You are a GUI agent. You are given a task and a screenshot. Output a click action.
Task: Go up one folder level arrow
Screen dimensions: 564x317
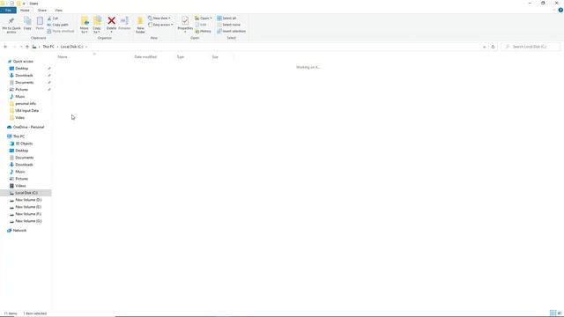pyautogui.click(x=27, y=47)
